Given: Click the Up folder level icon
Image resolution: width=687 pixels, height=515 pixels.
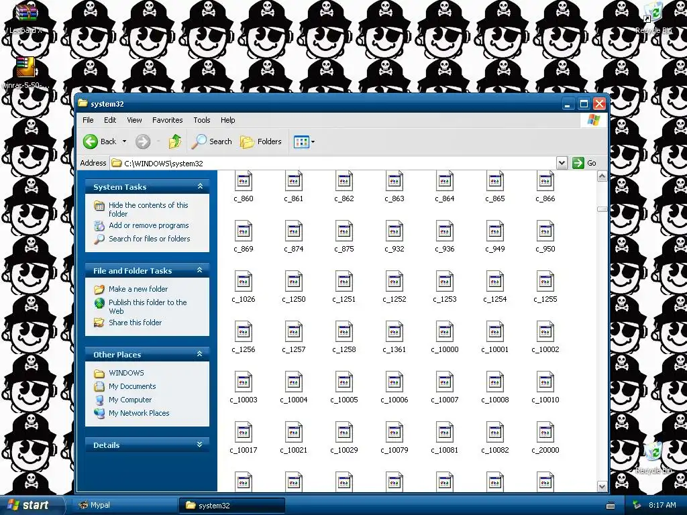Looking at the screenshot, I should [175, 141].
